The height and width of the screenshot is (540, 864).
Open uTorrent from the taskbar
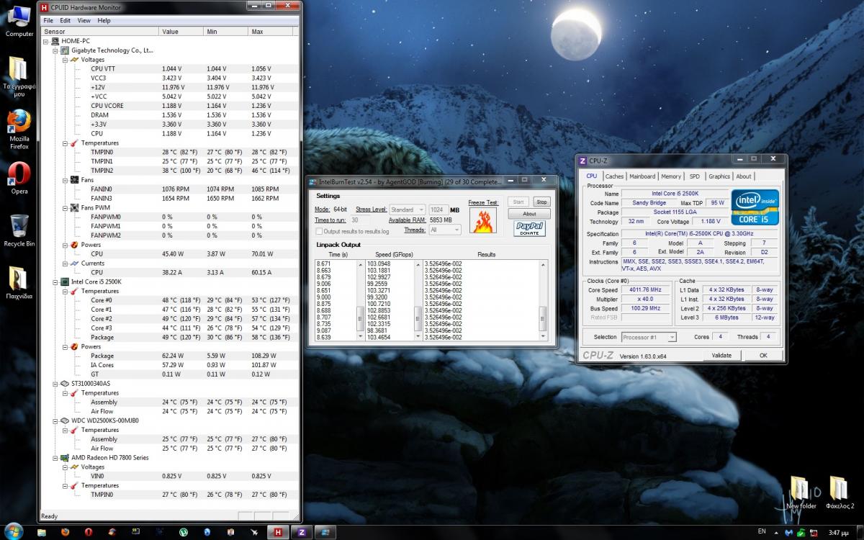tap(184, 532)
